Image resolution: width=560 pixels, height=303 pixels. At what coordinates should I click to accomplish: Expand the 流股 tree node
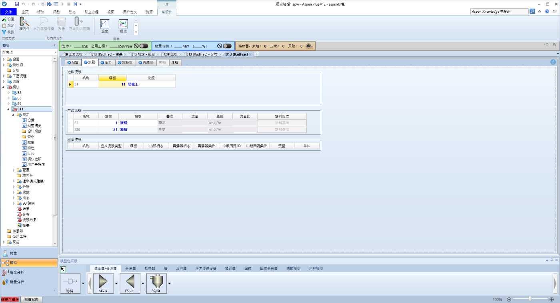tap(4, 82)
